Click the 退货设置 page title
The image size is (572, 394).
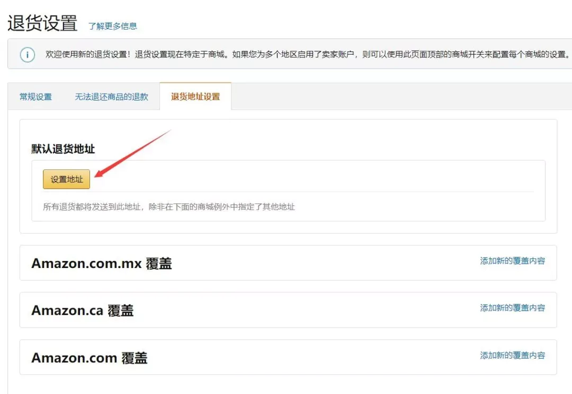point(42,23)
